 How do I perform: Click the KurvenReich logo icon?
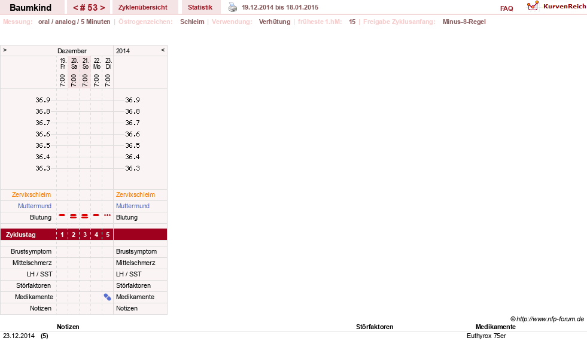point(533,6)
